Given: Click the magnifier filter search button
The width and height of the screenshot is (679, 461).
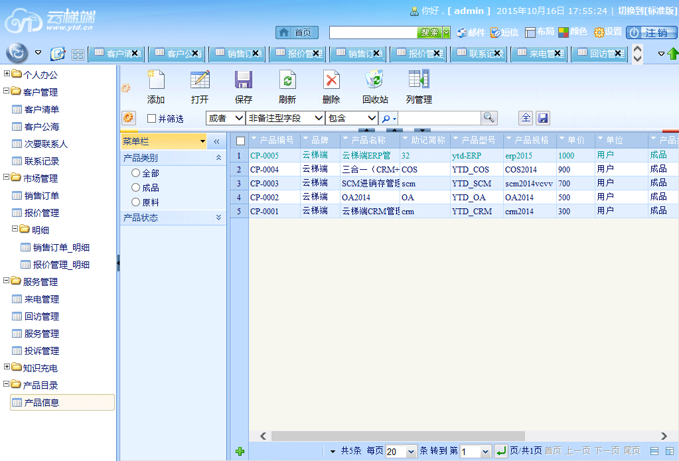Looking at the screenshot, I should point(489,118).
